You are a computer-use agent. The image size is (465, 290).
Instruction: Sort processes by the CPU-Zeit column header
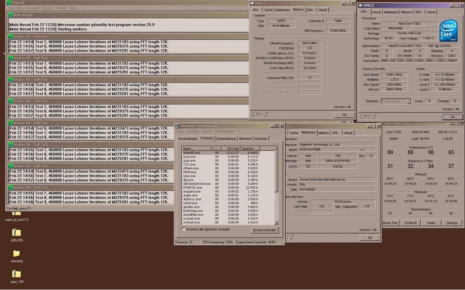[230, 148]
